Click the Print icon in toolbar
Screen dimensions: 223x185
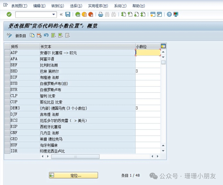(101, 14)
